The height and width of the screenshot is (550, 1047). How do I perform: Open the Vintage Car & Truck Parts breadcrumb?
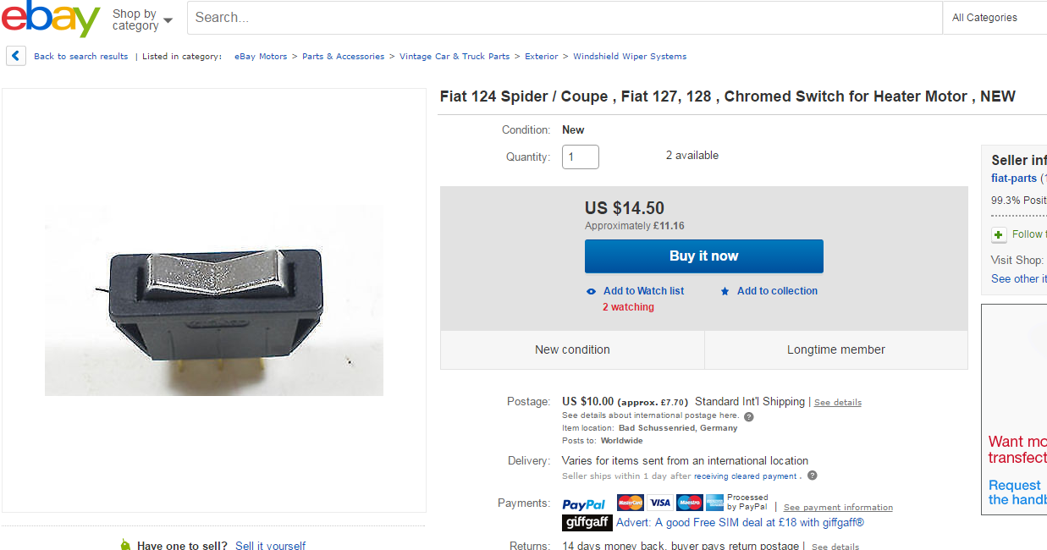[x=455, y=57]
